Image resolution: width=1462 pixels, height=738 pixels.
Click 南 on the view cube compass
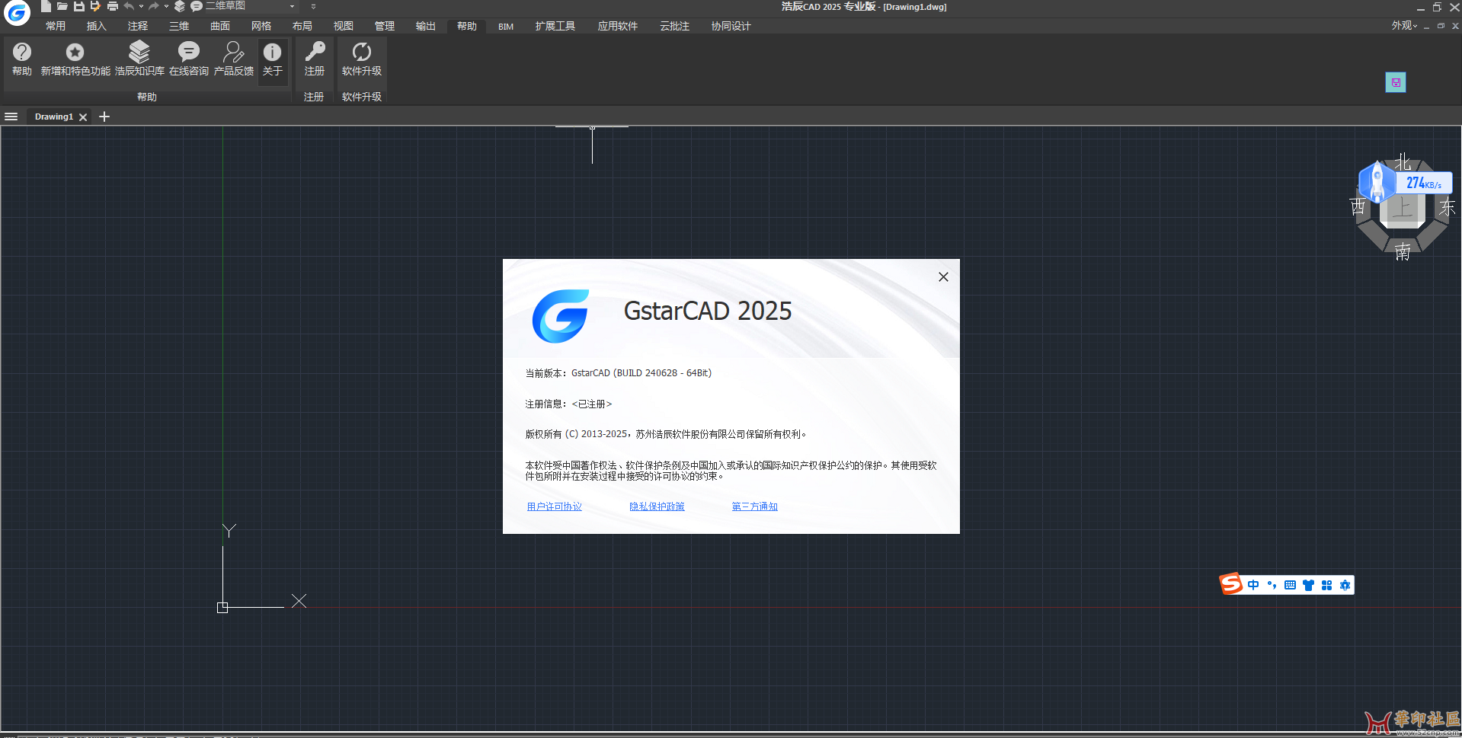[1403, 251]
